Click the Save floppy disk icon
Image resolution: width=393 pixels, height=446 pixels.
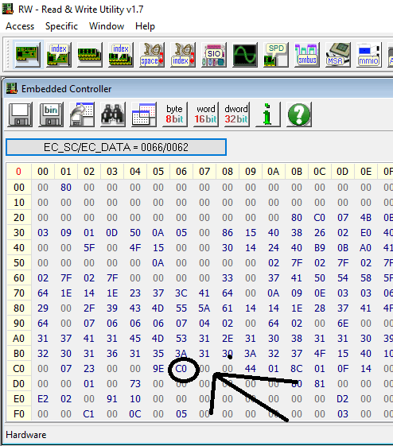pos(20,114)
